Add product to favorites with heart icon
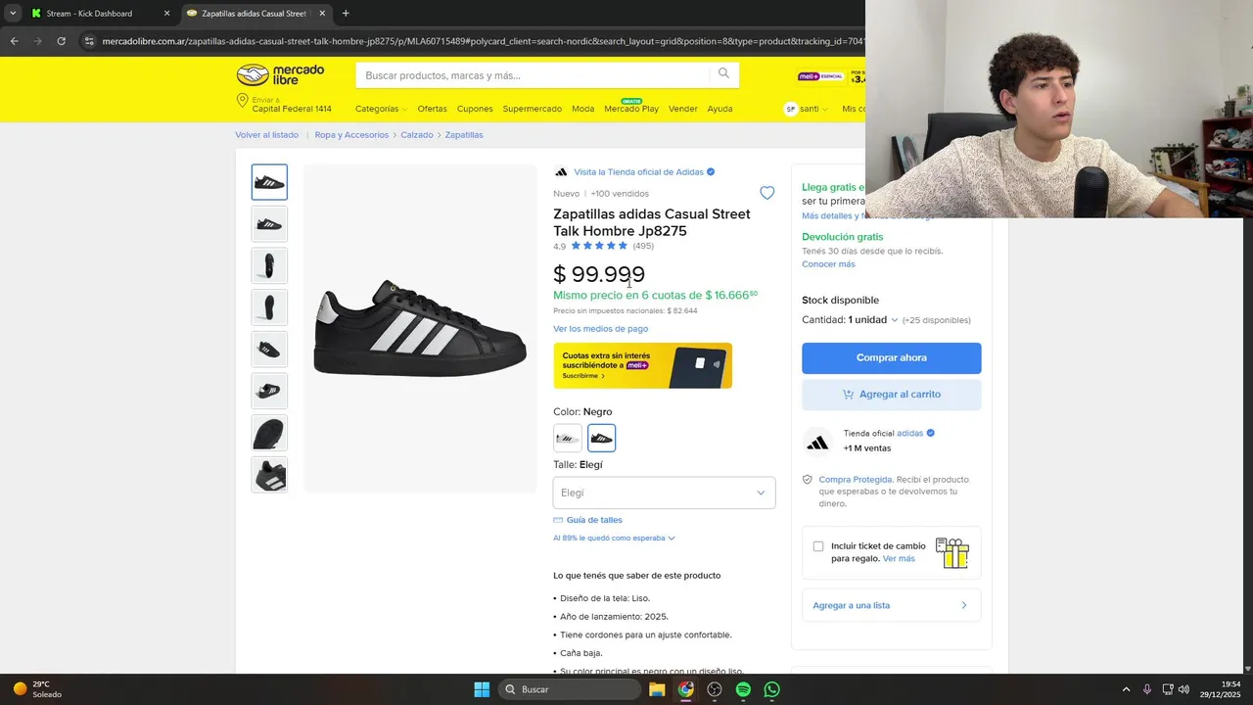Screen dimensions: 1253x705 pyautogui.click(x=767, y=193)
